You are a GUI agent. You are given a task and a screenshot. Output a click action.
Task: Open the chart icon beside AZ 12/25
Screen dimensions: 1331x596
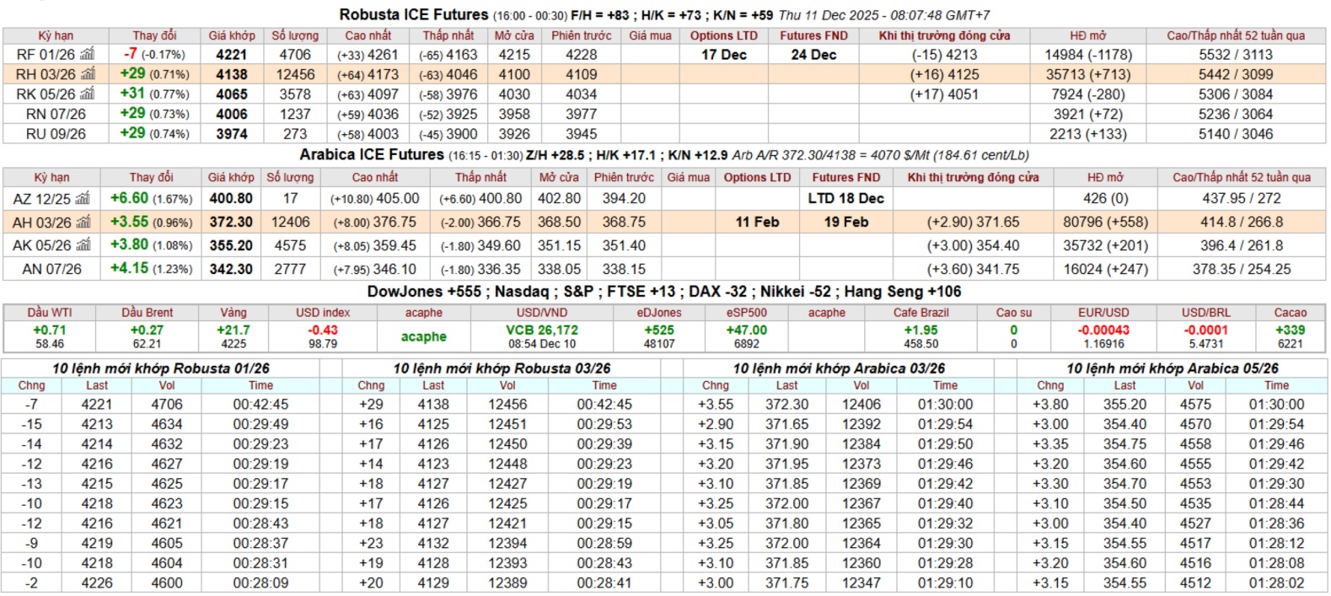83,199
